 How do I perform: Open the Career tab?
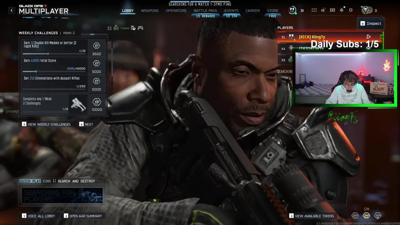(252, 11)
